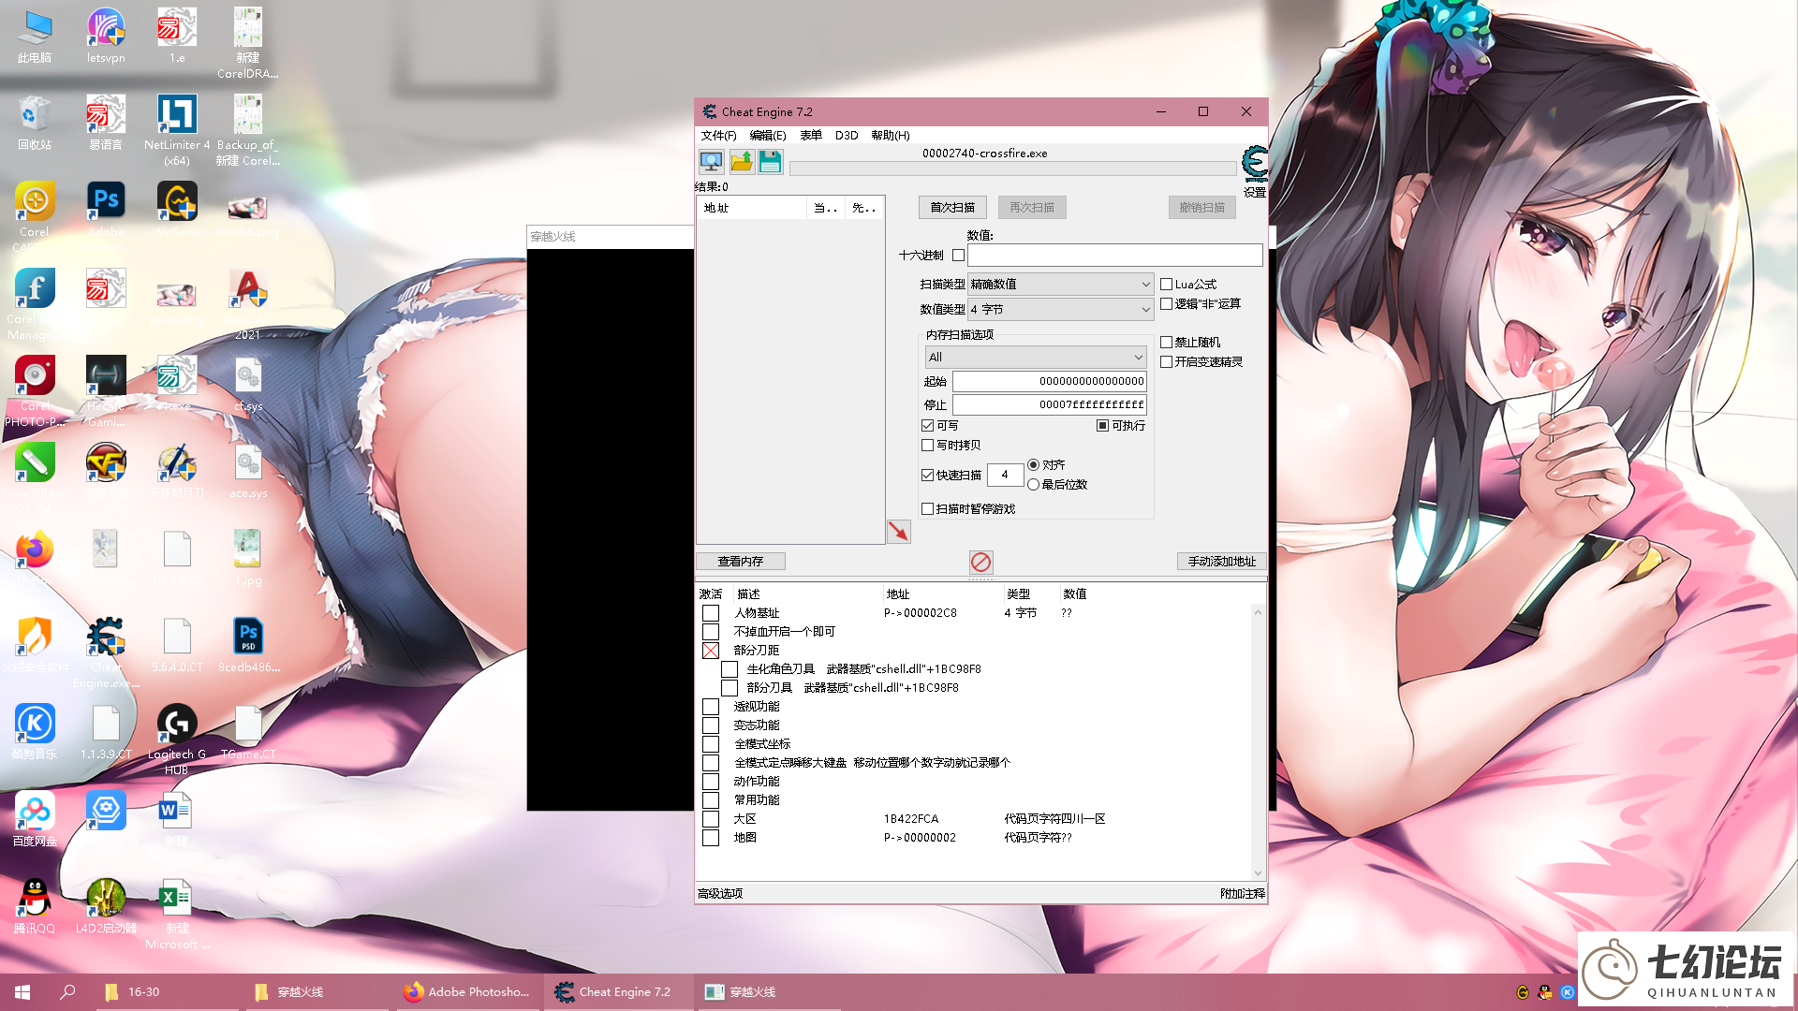
Task: Click fast scan alignment value field
Action: tap(1005, 475)
